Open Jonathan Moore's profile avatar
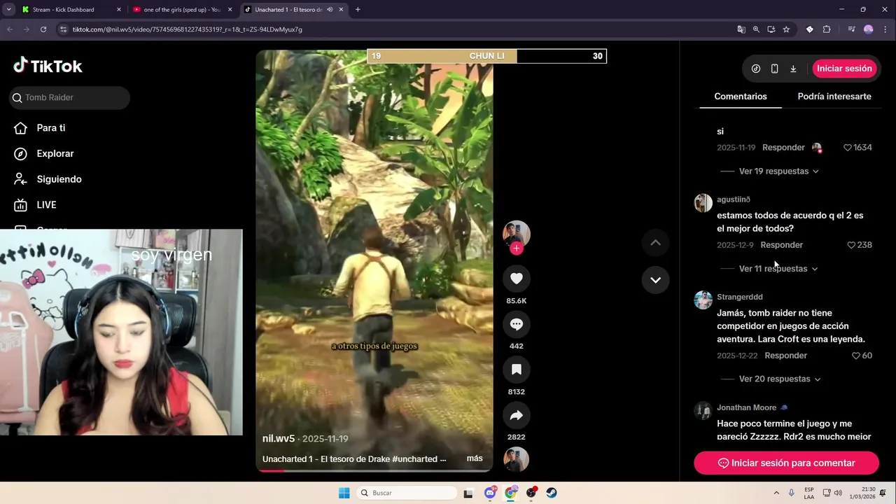 pyautogui.click(x=703, y=410)
